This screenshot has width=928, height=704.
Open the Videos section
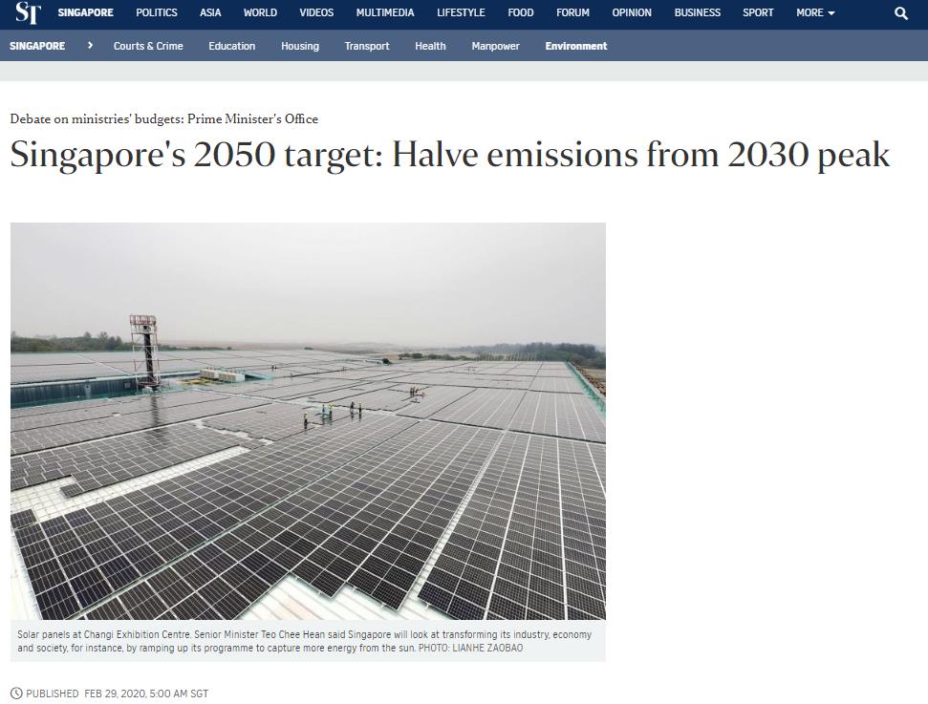coord(316,13)
